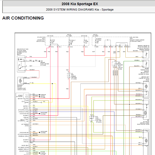Click the 'ORG/BLK 3' actuator connector label

coord(139,109)
